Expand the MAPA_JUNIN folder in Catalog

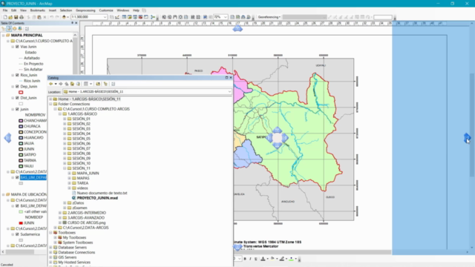pos(69,173)
